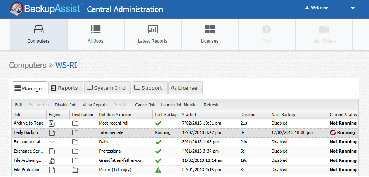The image size is (369, 177).
Task: Click Refresh in toolbar
Action: [x=211, y=105]
